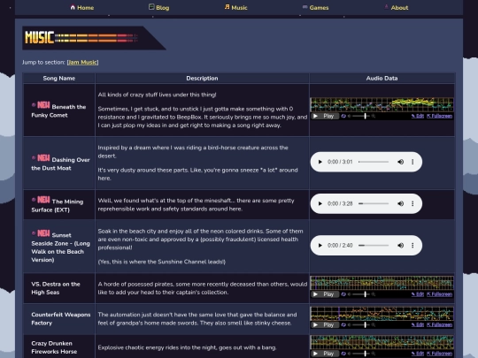Play The Mining Surface (EXT) audio

(320, 203)
